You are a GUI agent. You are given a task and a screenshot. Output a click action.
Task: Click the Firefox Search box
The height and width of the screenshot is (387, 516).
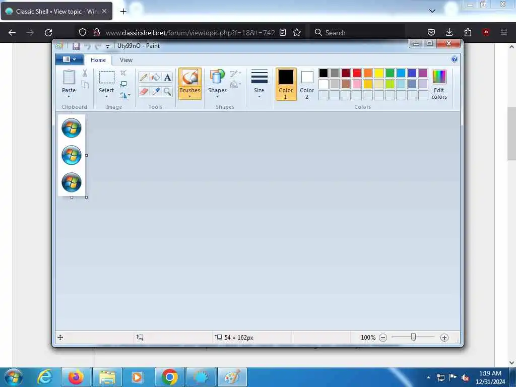click(x=358, y=33)
